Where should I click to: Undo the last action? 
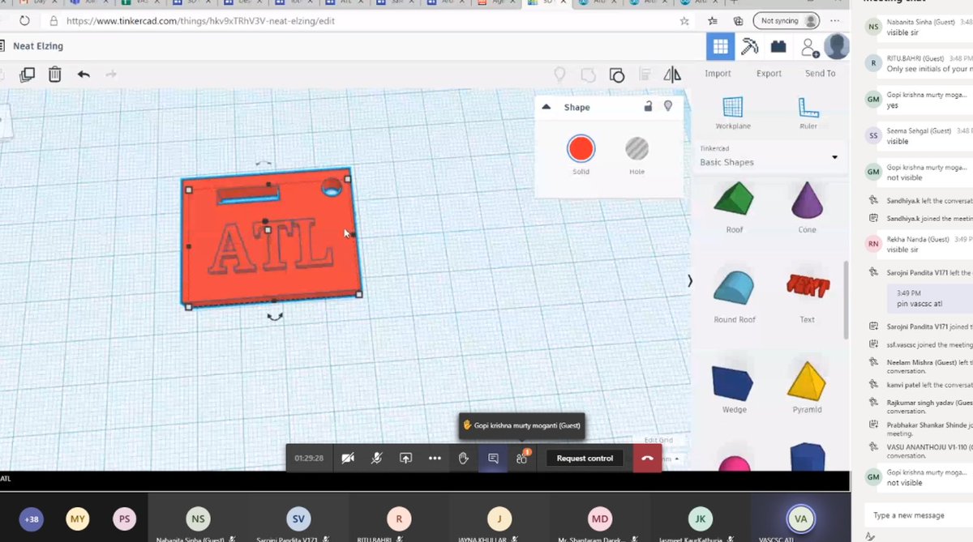(84, 75)
